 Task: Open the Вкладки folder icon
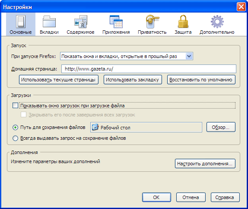(49, 21)
